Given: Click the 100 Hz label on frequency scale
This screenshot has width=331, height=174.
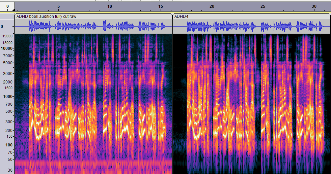Looking at the screenshot, I should [x=9, y=145].
